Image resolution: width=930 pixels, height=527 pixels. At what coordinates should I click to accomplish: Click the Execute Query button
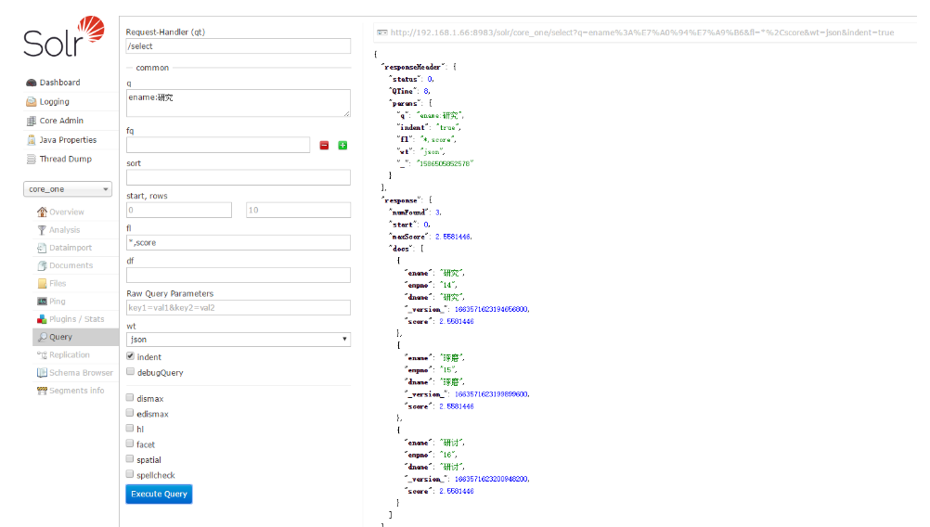tap(159, 494)
